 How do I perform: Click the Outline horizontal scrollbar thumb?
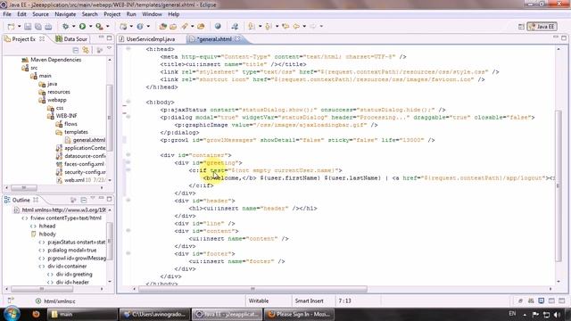tap(42, 289)
